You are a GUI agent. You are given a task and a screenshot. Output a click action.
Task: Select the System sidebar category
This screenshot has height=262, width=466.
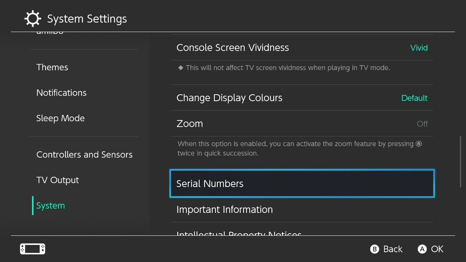click(50, 206)
